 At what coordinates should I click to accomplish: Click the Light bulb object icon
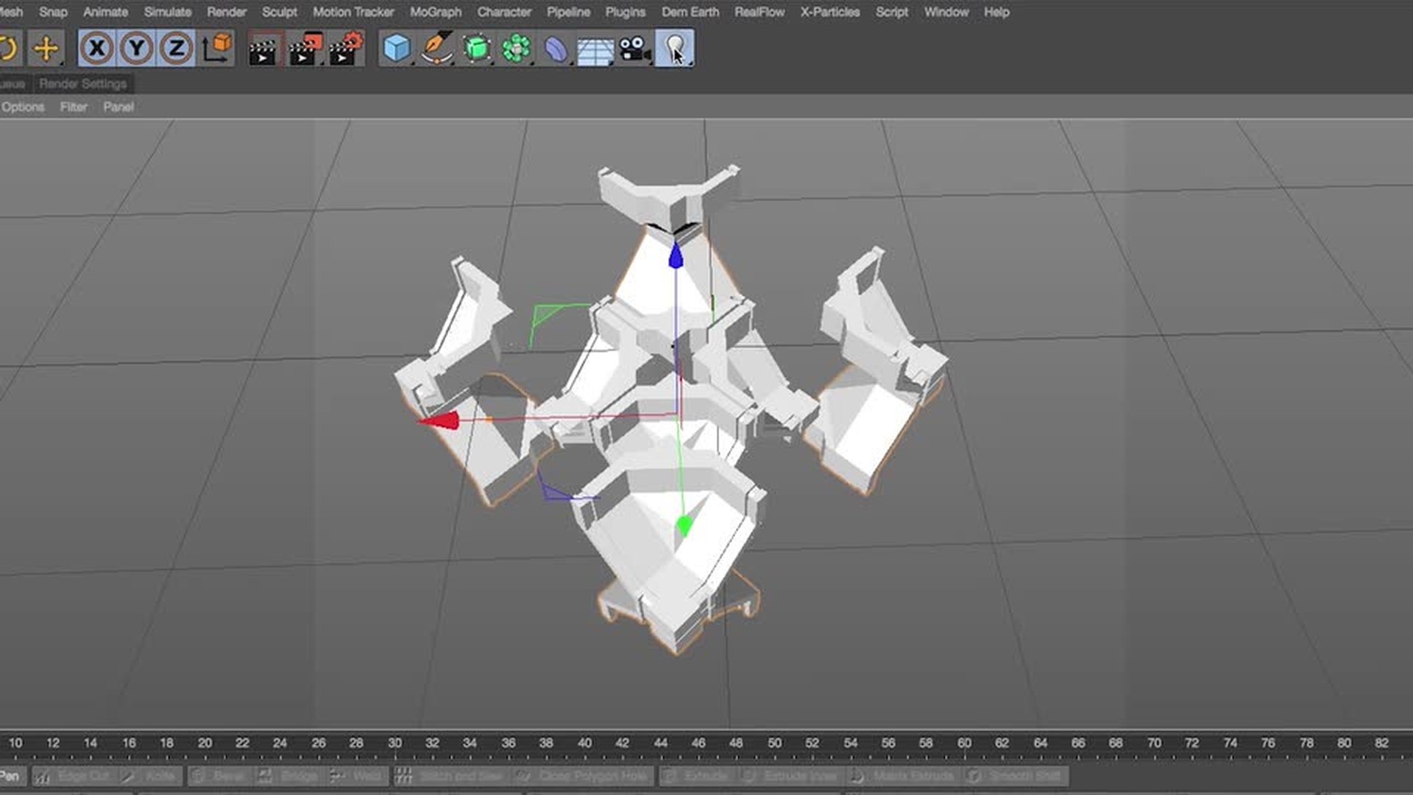coord(674,49)
